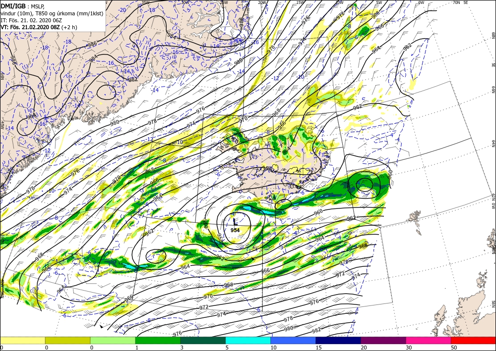The width and height of the screenshot is (496, 351).
Task: Click the "70N" latitude label
Action: [456, 2]
